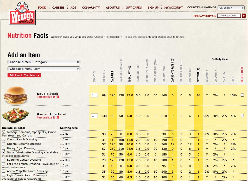Click the SODIUM (MG) column header
The width and height of the screenshot is (248, 181).
(164, 74)
